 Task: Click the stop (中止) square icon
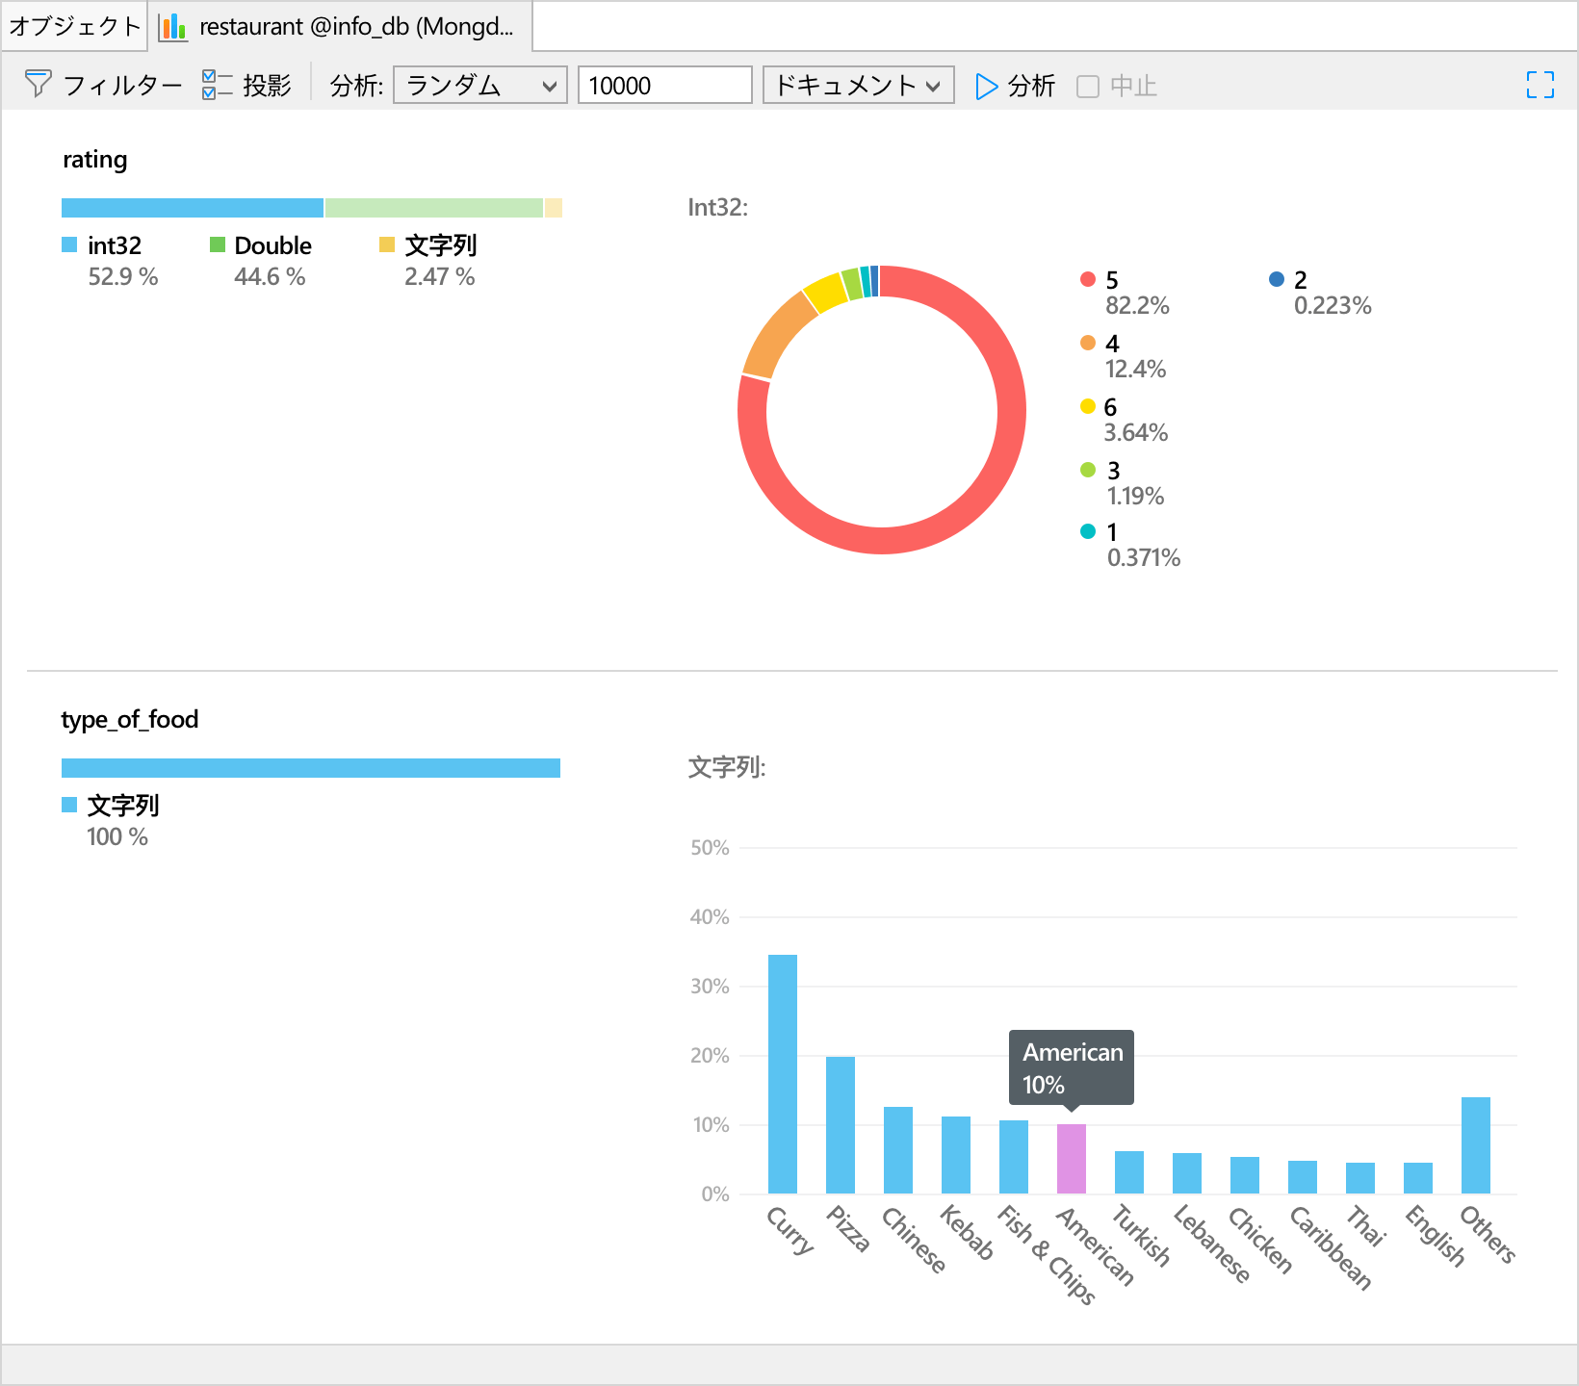pos(1088,87)
